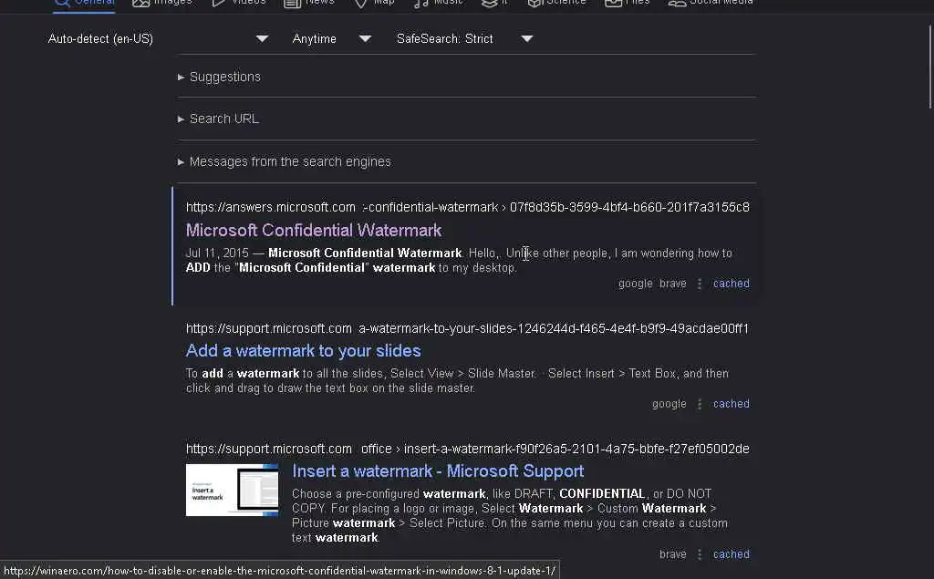Switch to the Music search tab
Image resolution: width=934 pixels, height=579 pixels.
coord(438,3)
